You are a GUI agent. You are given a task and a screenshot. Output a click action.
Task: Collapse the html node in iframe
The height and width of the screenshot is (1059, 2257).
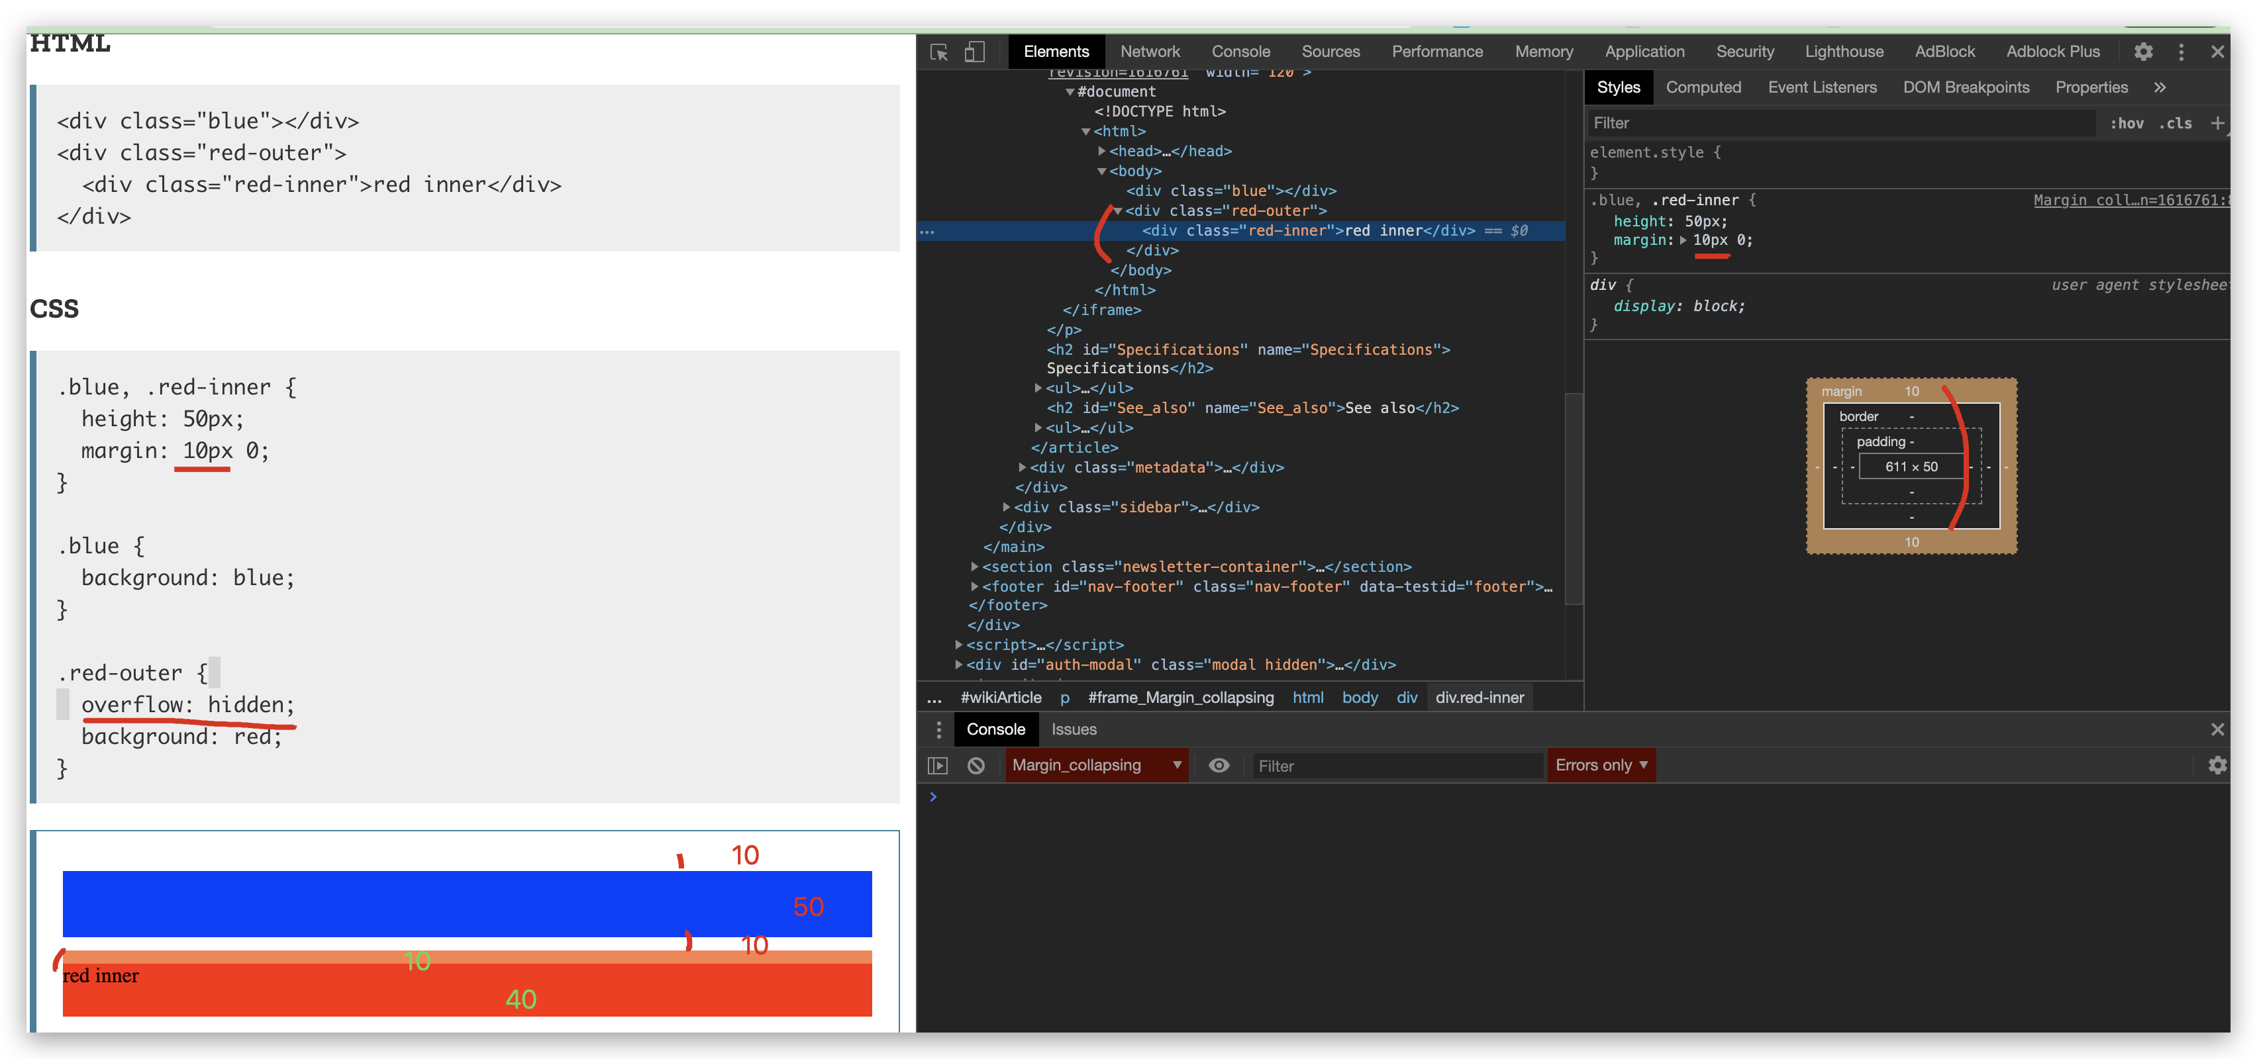pos(1085,132)
